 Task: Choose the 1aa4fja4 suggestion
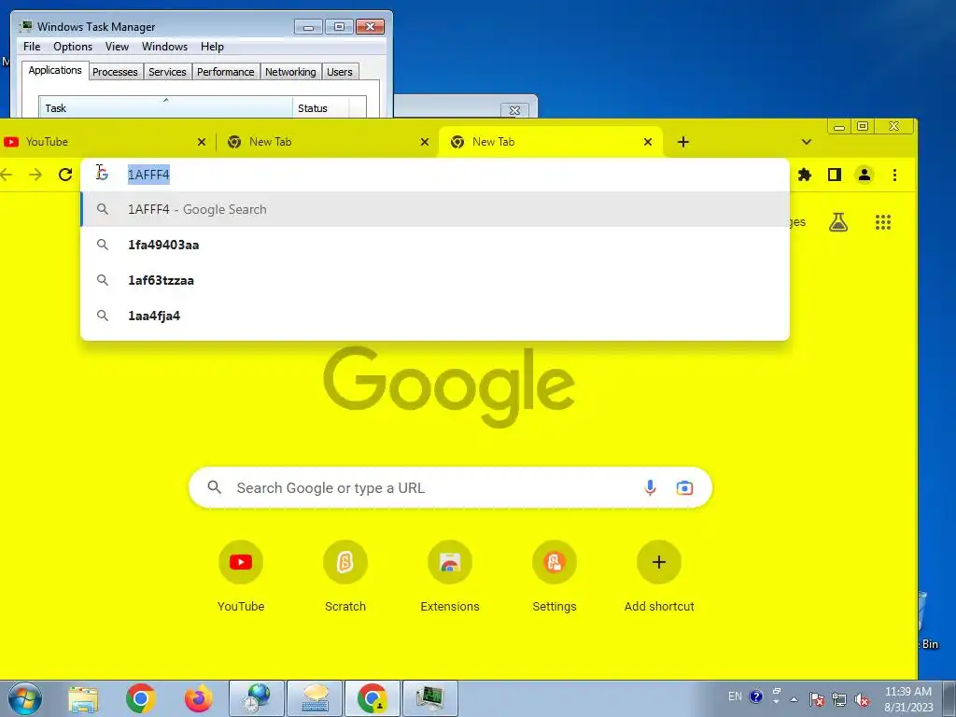(x=435, y=316)
